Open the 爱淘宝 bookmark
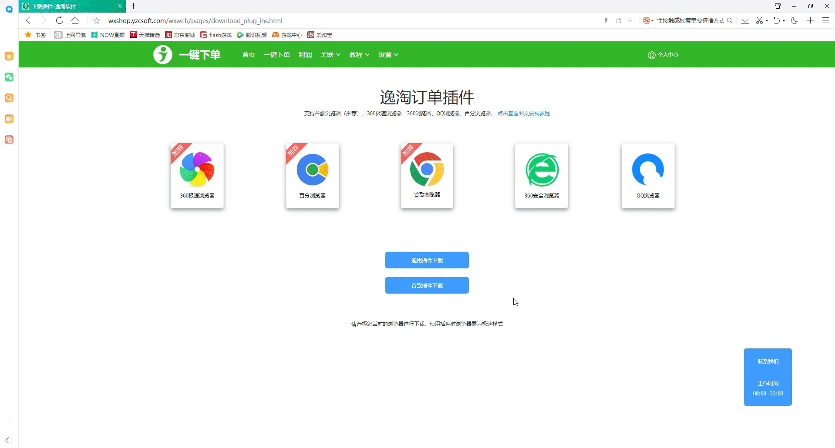Viewport: 835px width, 448px height. point(320,35)
